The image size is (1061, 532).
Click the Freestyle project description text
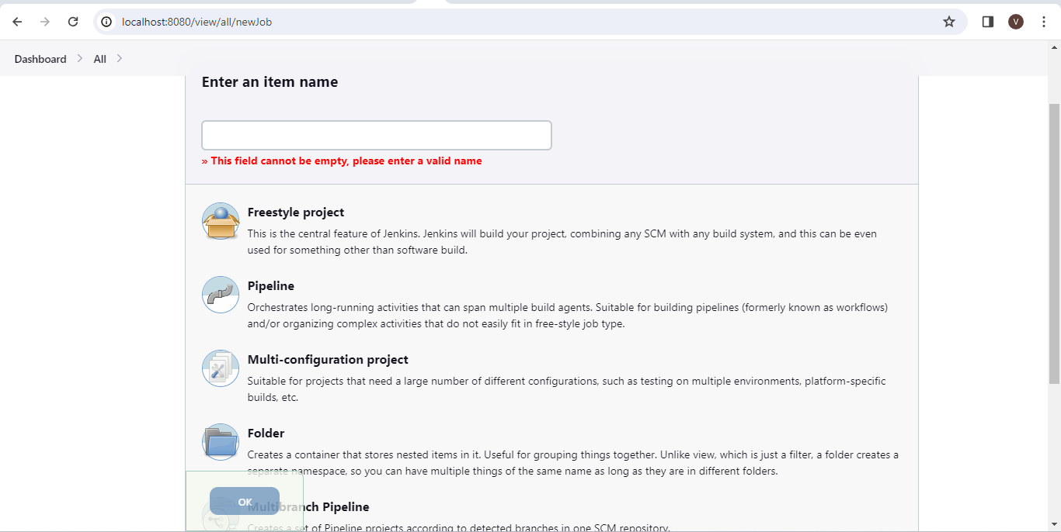pos(562,242)
